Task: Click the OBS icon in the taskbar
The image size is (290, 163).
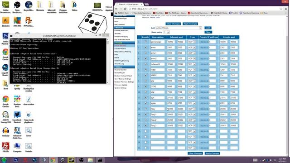Action: coord(82,160)
